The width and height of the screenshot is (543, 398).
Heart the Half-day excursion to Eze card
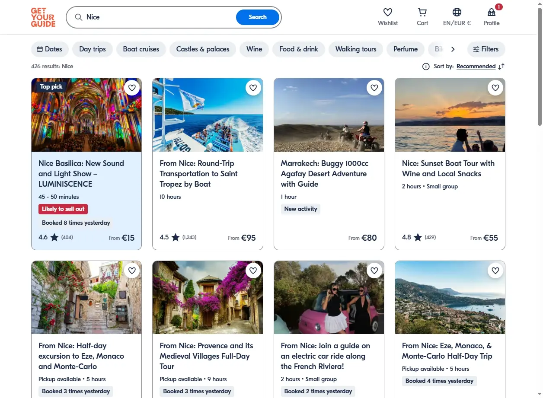[132, 271]
